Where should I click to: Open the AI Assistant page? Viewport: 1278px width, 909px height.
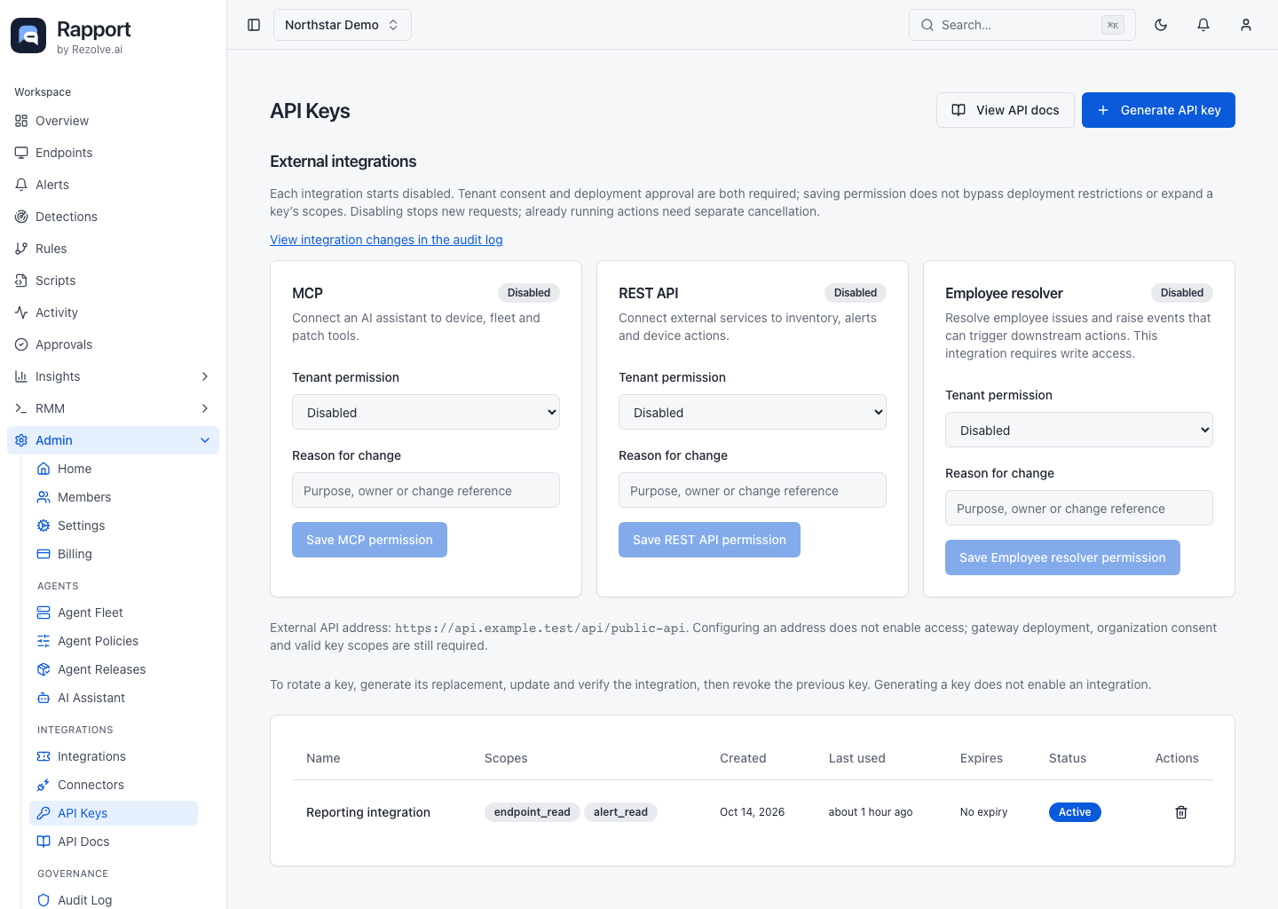pos(114,698)
